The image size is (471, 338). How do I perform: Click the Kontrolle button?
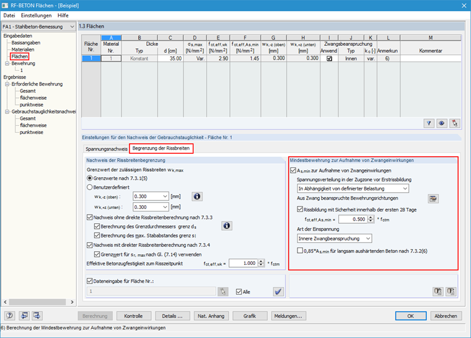point(133,316)
